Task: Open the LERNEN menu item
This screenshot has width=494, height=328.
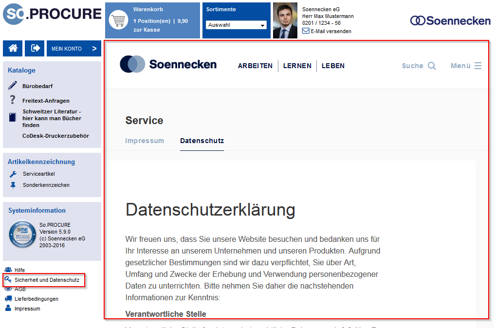Action: (297, 66)
